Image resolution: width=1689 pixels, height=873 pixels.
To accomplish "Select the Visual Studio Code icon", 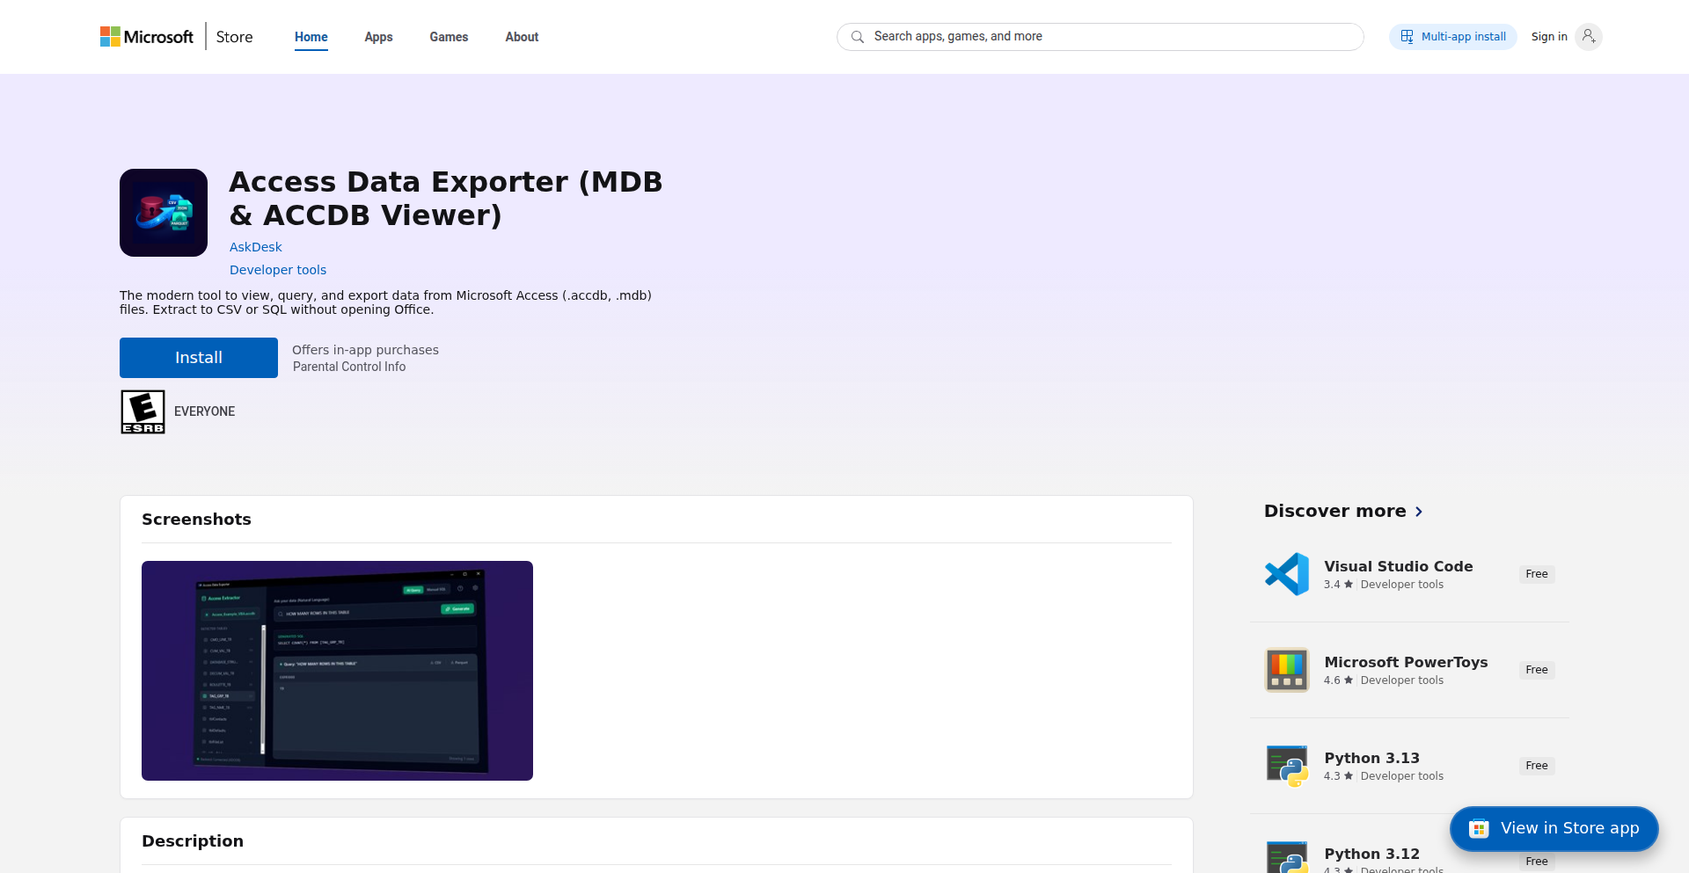I will click(x=1287, y=573).
